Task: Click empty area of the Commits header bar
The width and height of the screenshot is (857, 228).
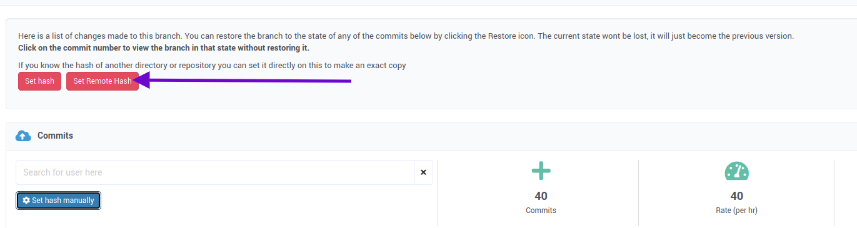Action: pyautogui.click(x=438, y=136)
